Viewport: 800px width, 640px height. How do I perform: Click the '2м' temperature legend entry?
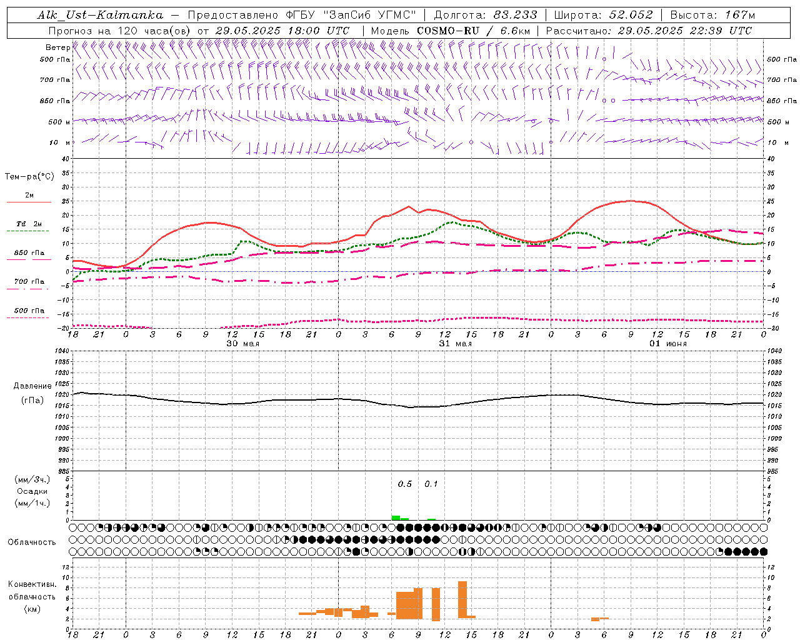pyautogui.click(x=29, y=195)
